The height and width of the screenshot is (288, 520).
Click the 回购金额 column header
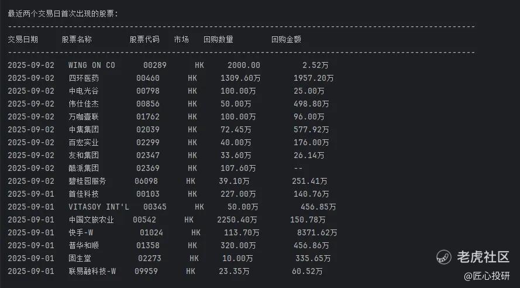[286, 39]
